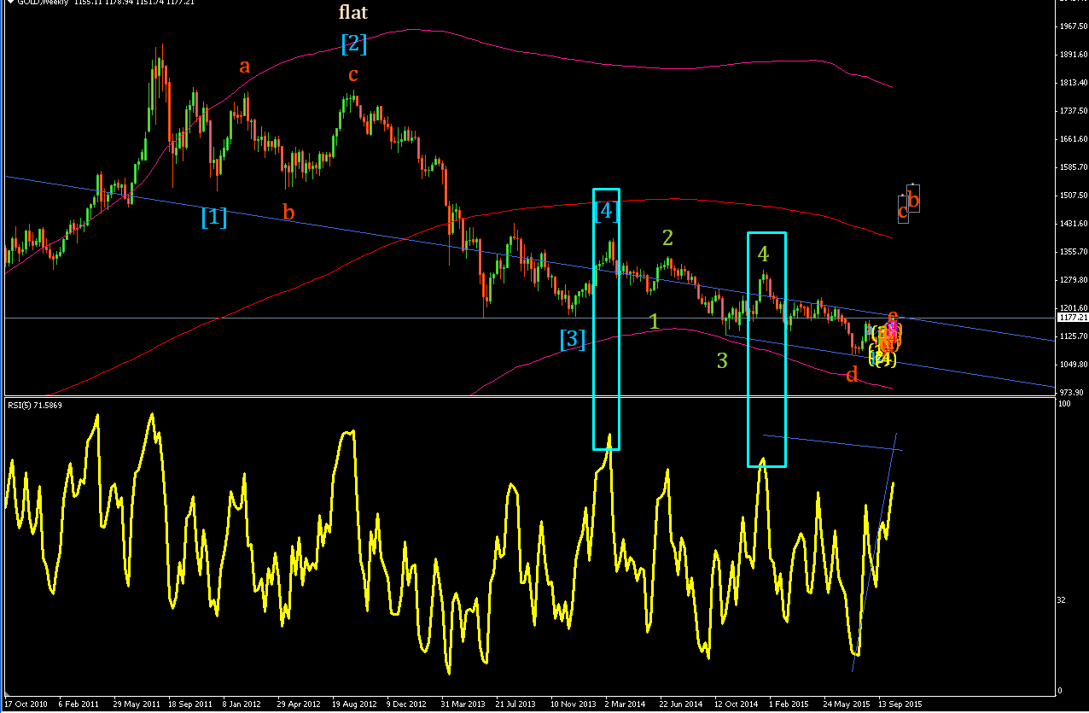
Task: Click the 1813.40 price axis value
Action: pyautogui.click(x=1072, y=83)
